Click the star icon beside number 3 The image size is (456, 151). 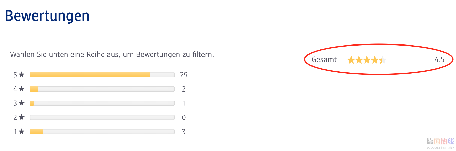click(22, 103)
